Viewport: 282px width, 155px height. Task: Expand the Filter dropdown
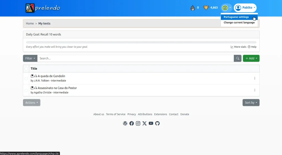[30, 58]
